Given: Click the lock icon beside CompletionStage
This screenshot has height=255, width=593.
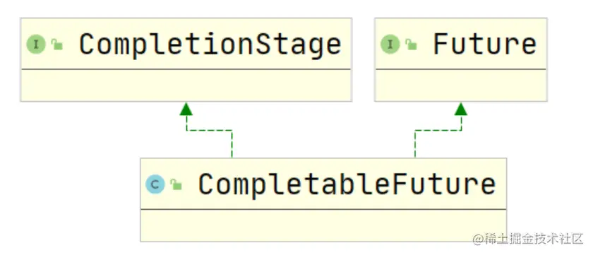Looking at the screenshot, I should pos(57,45).
